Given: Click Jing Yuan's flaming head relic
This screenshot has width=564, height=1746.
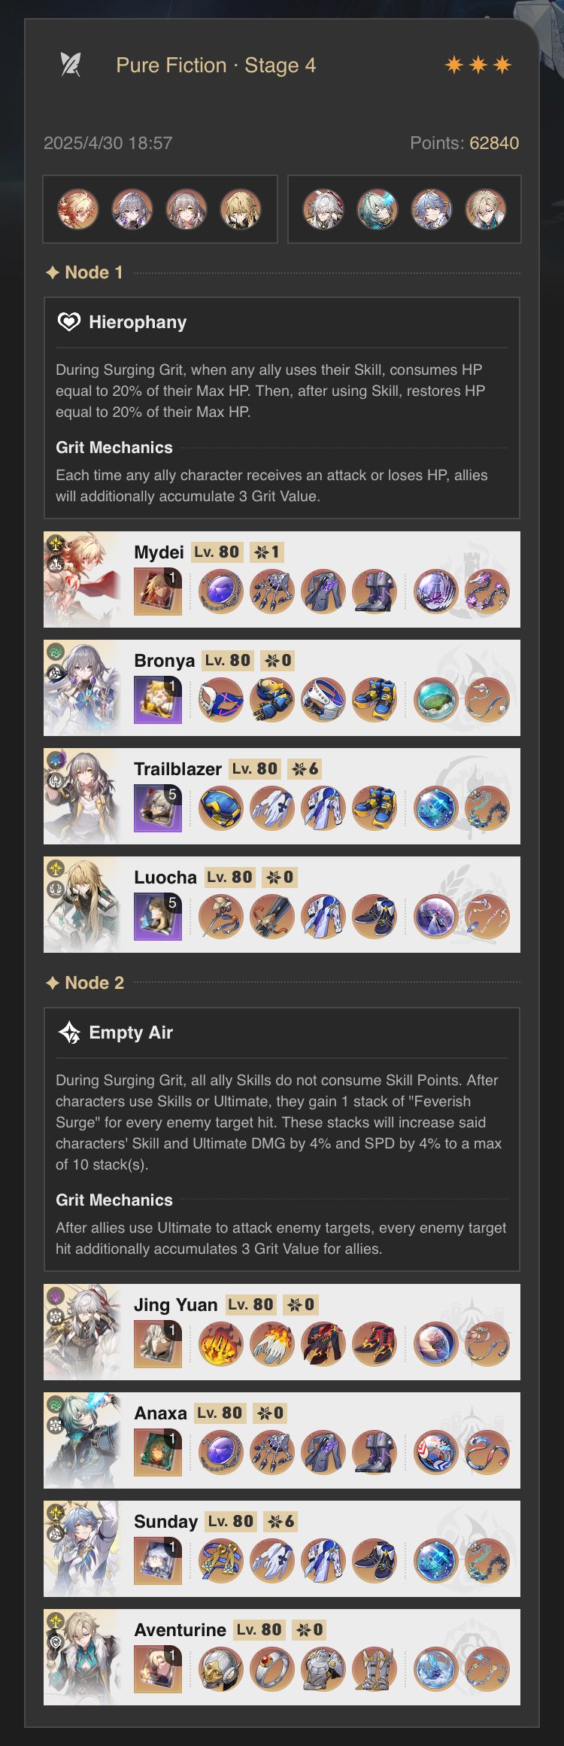Looking at the screenshot, I should tap(221, 1343).
